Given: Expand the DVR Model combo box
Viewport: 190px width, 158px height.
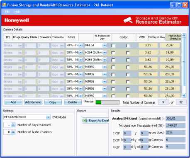Looking at the screenshot, I should coord(48,117).
